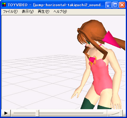Click the seek track right of the thumb
Viewport: 127px width, 118px height.
71,113
